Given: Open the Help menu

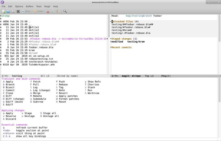Looking at the screenshot, I should click(56, 6).
